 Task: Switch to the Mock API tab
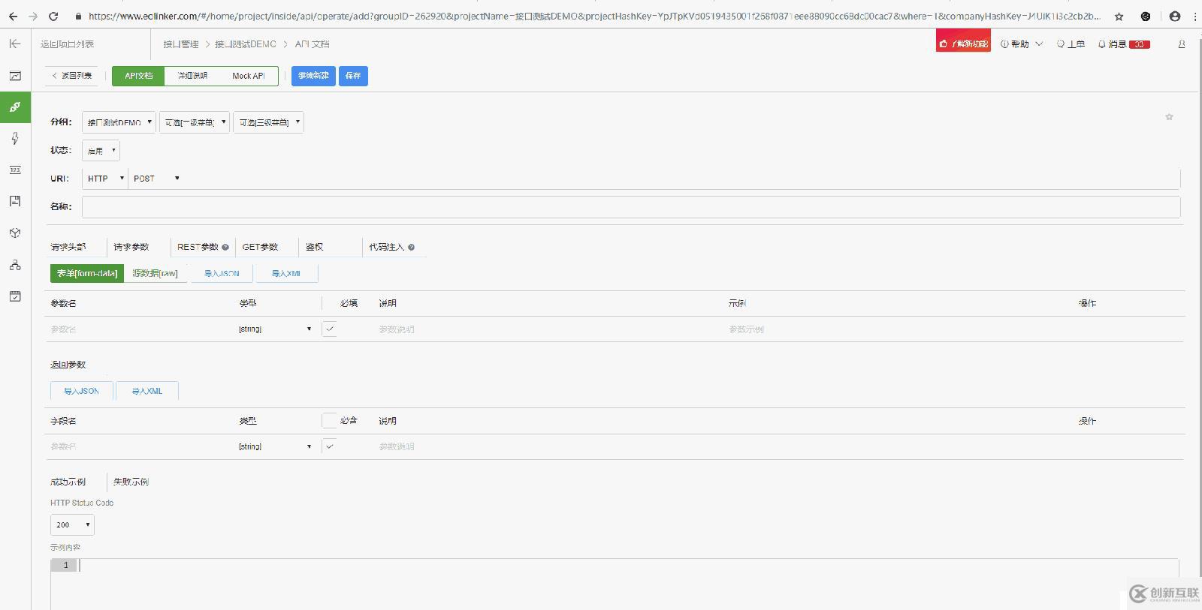(x=249, y=76)
